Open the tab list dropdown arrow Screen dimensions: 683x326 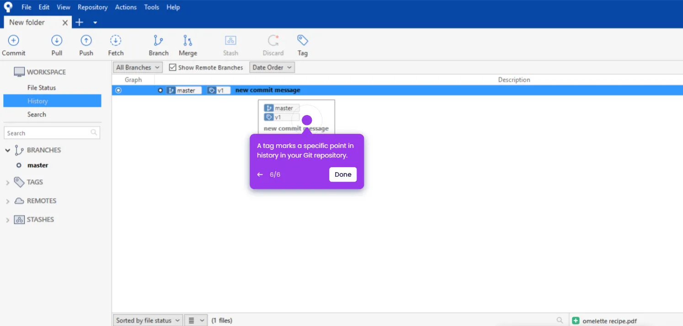point(95,22)
